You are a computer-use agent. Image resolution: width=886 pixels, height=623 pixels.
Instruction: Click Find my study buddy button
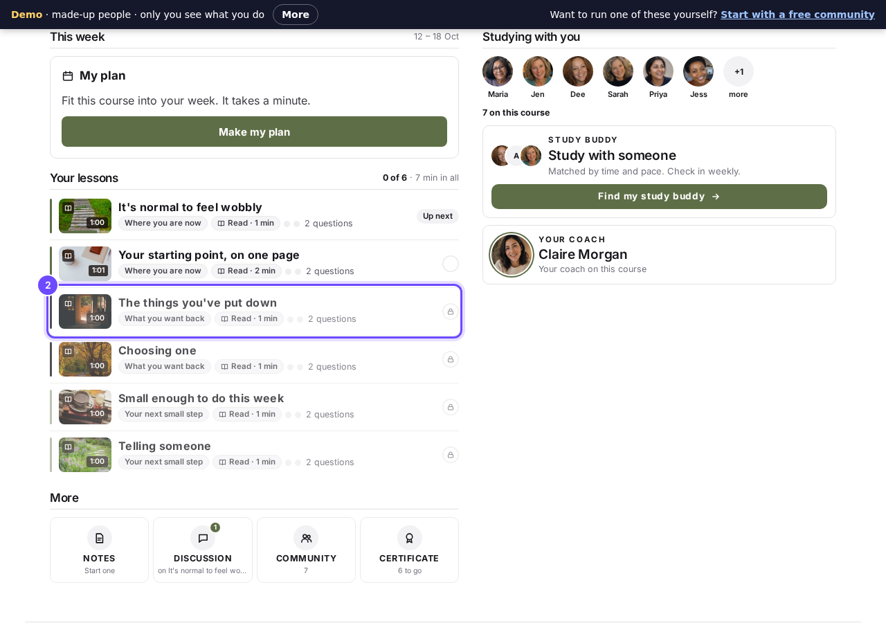click(659, 197)
